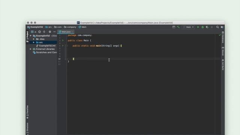Select Scratches and Consoles node
240x135 pixels.
(45, 52)
